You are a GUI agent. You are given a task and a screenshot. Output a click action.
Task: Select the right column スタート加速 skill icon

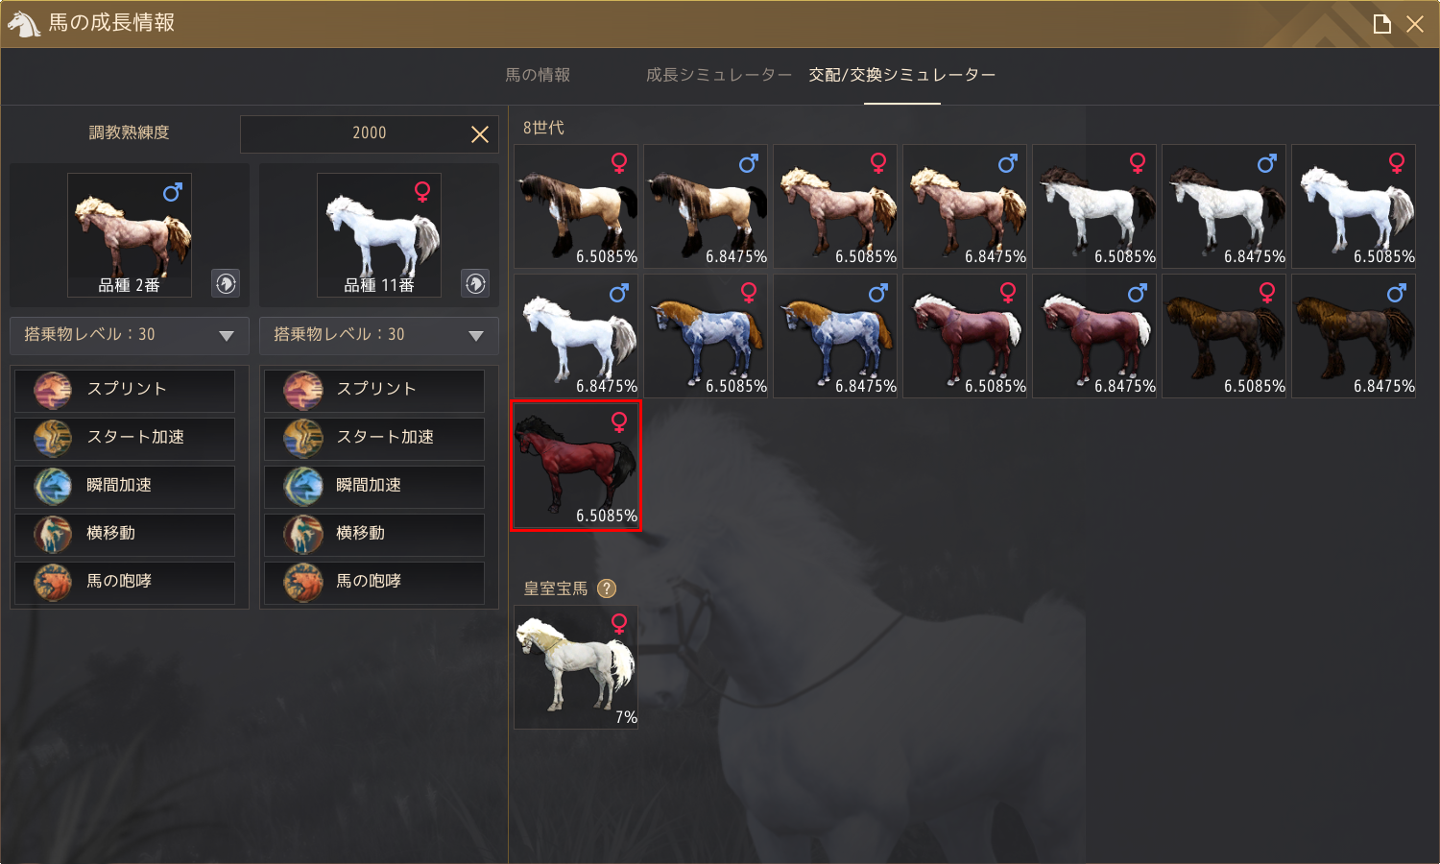(x=302, y=439)
